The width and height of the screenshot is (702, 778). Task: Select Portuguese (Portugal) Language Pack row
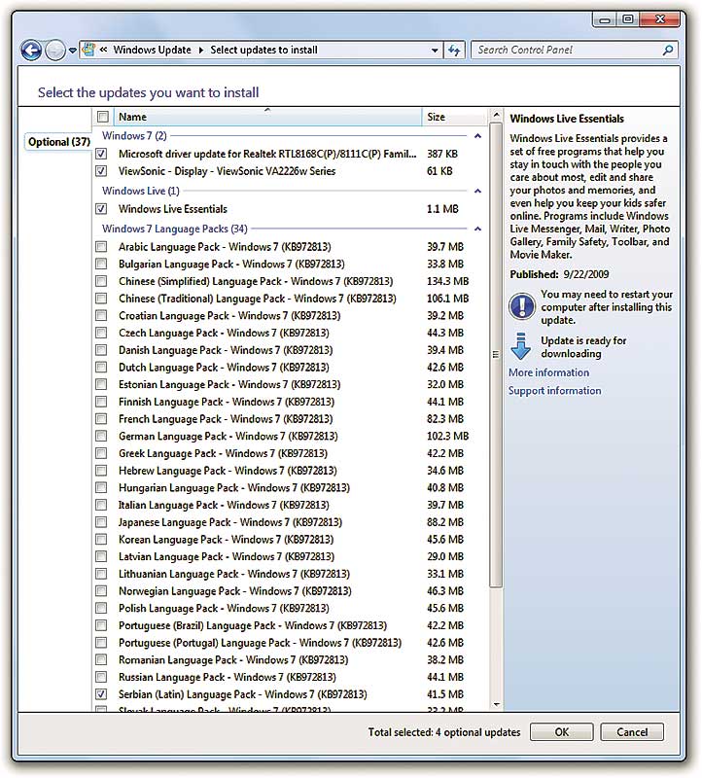coord(260,643)
